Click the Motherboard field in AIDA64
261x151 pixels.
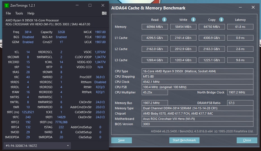point(197,119)
